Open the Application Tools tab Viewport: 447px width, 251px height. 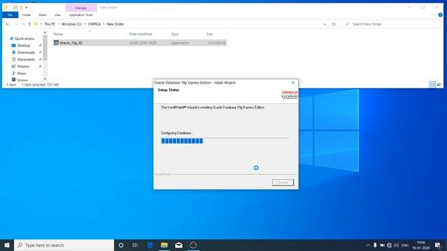[81, 15]
